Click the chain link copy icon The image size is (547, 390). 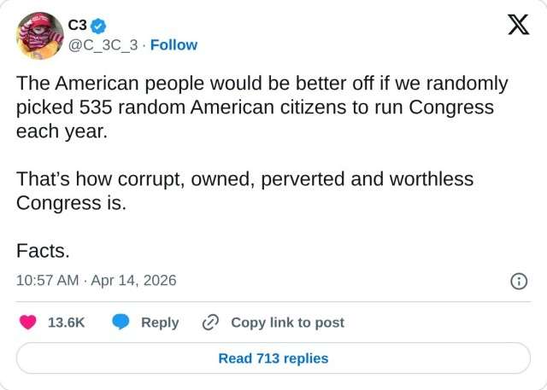point(210,323)
